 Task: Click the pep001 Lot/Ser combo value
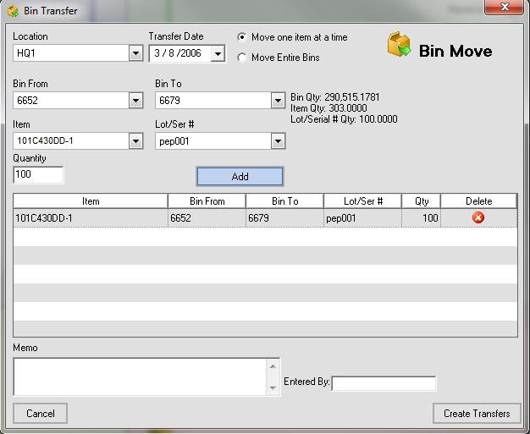click(x=174, y=141)
